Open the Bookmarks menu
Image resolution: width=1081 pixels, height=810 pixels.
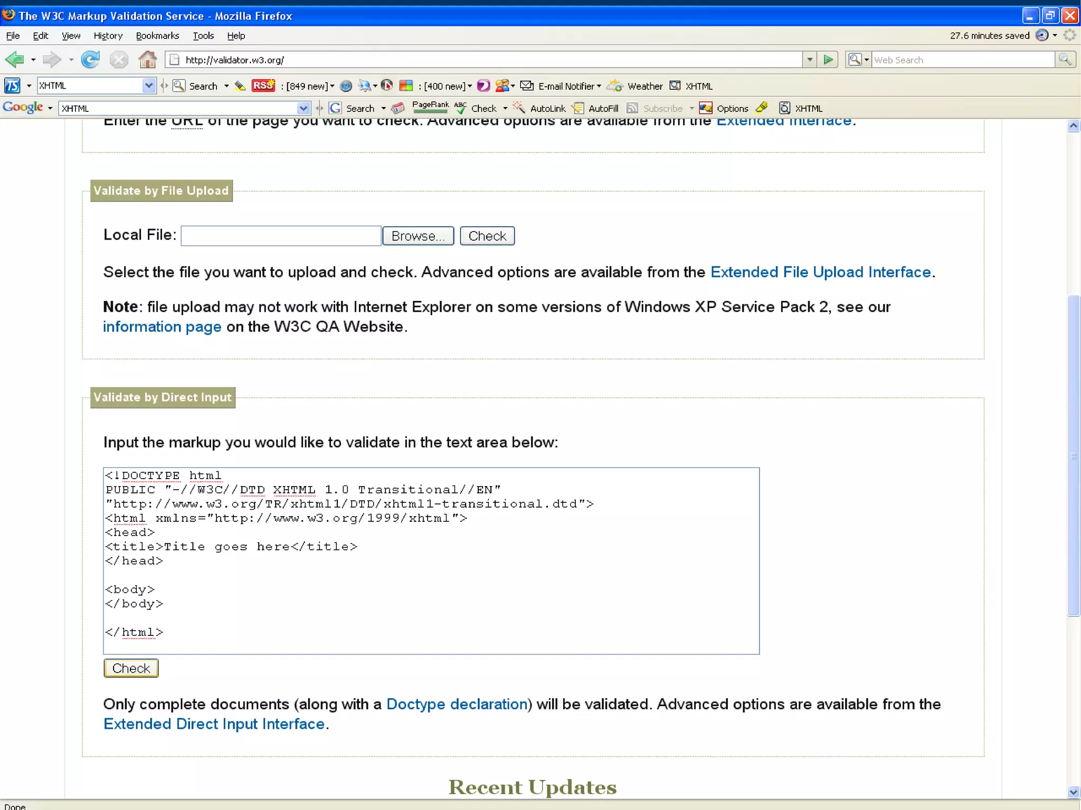click(157, 35)
